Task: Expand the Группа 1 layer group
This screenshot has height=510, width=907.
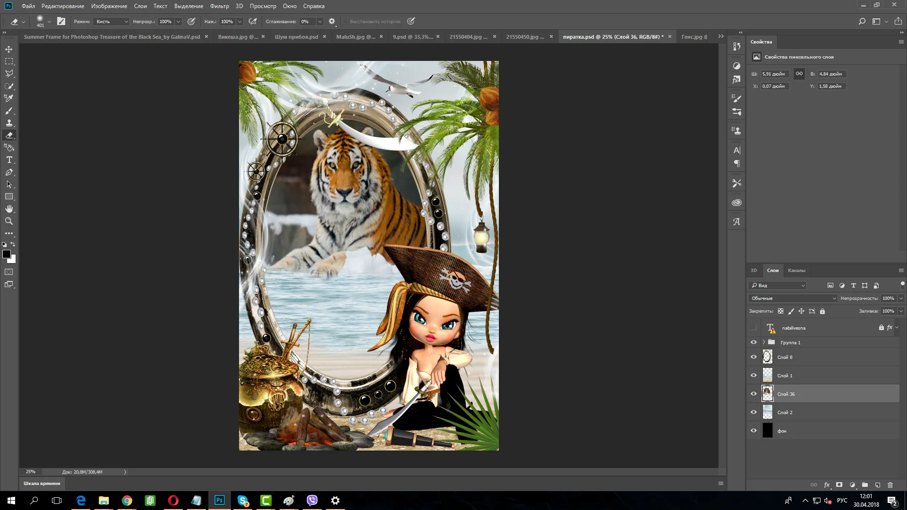Action: (763, 342)
